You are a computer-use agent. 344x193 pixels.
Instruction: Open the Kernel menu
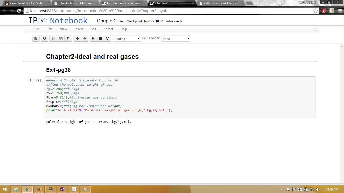click(x=108, y=29)
